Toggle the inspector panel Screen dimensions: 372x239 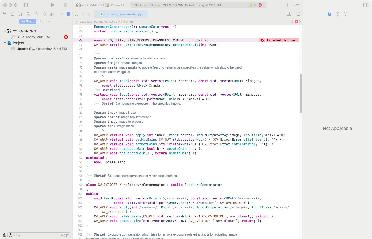click(x=366, y=5)
